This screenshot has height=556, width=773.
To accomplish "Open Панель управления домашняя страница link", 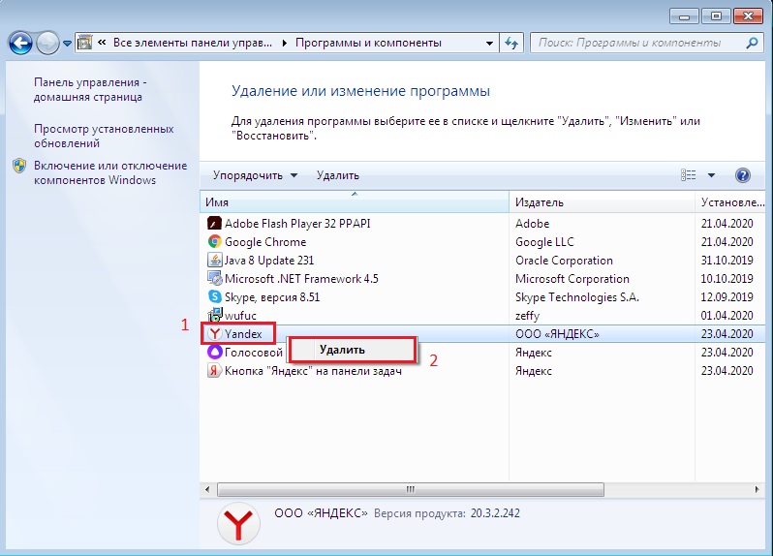I will pyautogui.click(x=90, y=90).
